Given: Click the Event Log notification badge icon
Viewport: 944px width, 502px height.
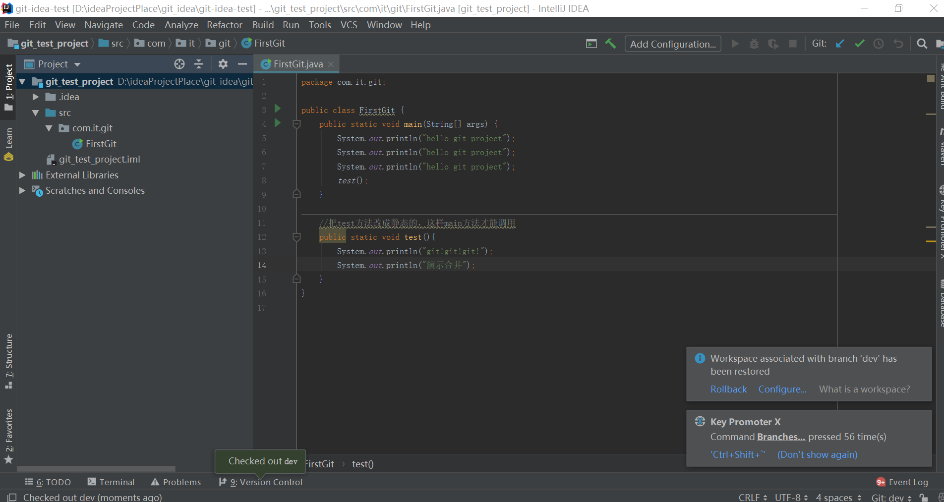Looking at the screenshot, I should 881,482.
